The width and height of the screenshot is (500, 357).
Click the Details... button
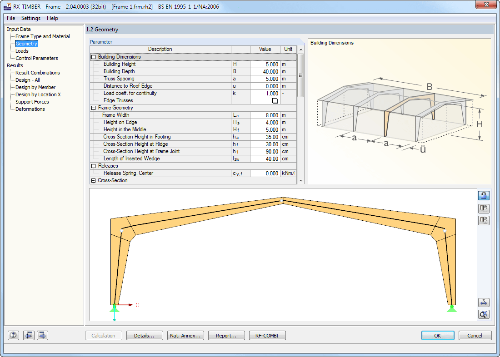pos(145,335)
